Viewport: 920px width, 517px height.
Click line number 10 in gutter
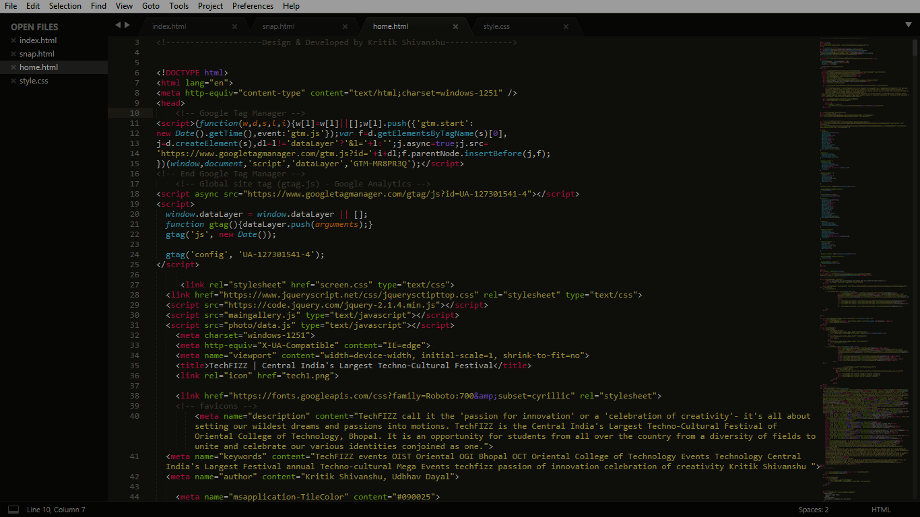coord(134,113)
